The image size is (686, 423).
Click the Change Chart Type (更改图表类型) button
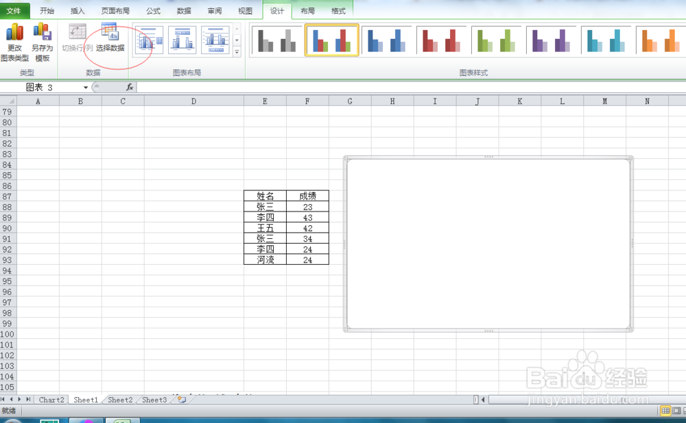click(14, 42)
